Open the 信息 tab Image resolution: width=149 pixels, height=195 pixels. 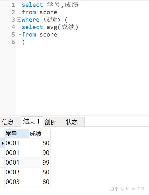click(10, 122)
